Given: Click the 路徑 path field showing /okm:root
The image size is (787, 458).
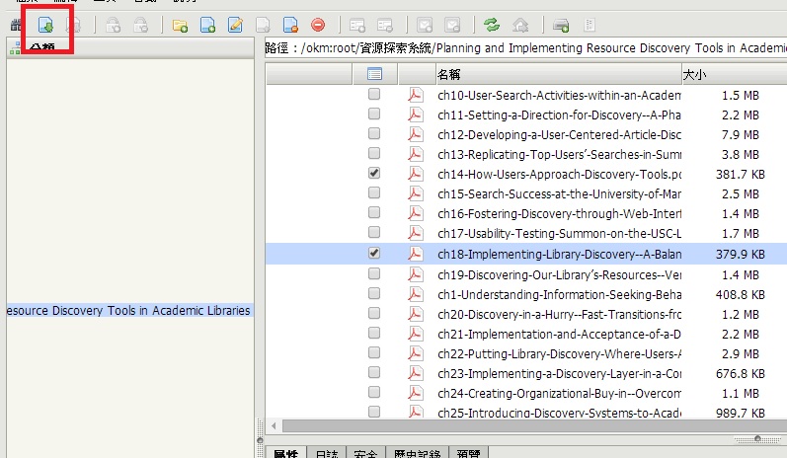Looking at the screenshot, I should 525,48.
